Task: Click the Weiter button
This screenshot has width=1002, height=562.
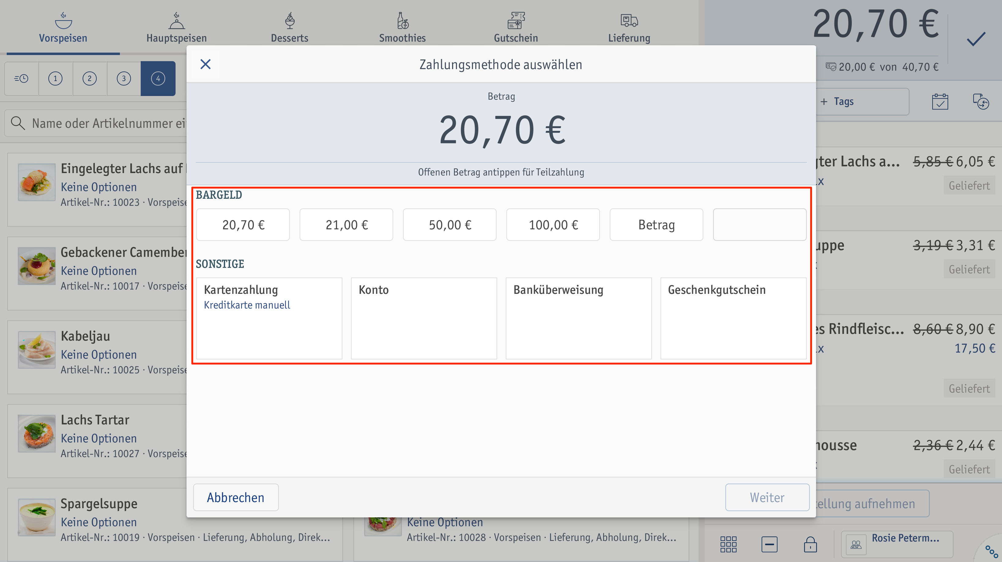Action: point(767,497)
